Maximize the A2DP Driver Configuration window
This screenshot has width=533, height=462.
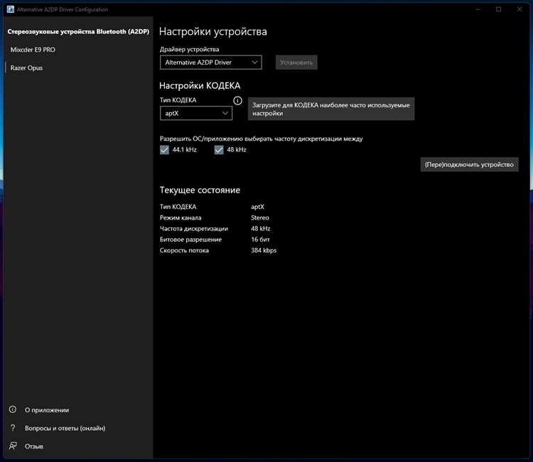pyautogui.click(x=498, y=9)
